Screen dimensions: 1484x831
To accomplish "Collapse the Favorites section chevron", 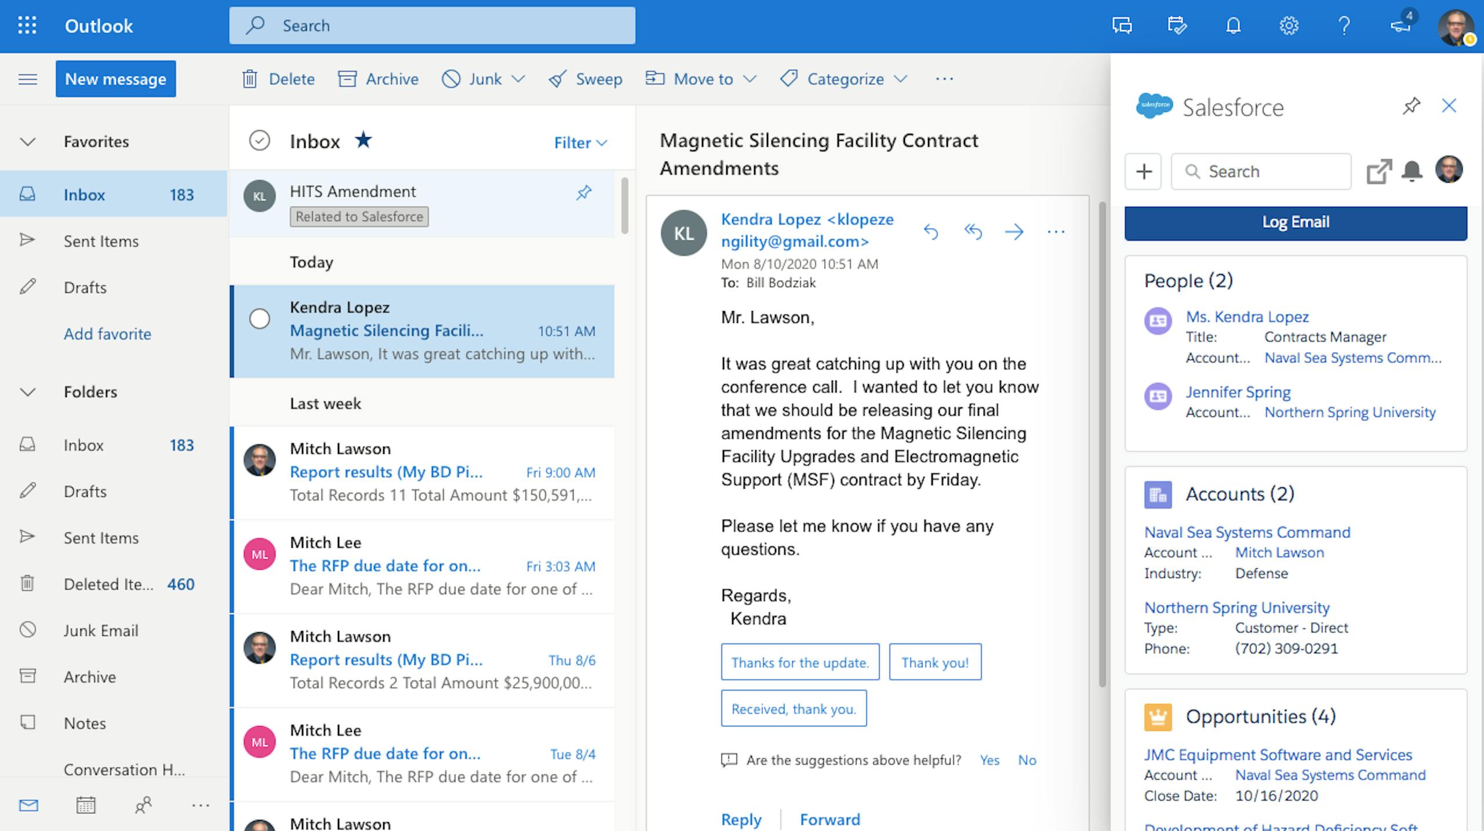I will point(28,142).
